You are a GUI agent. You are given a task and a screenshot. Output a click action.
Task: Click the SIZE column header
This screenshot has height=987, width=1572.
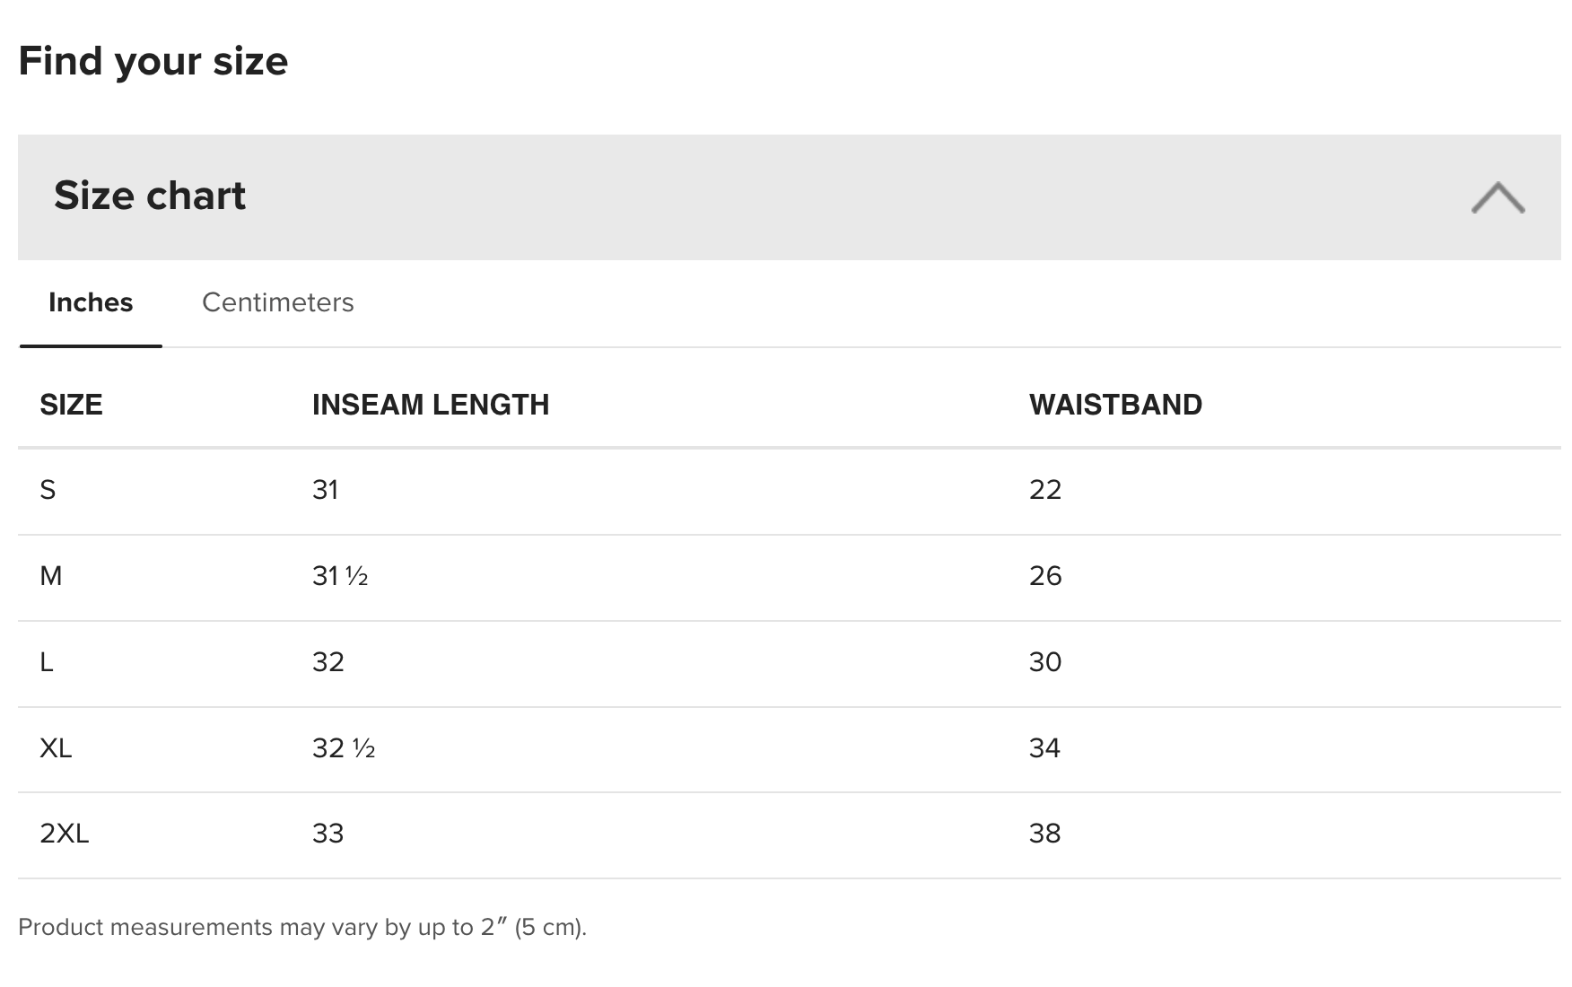(x=71, y=405)
